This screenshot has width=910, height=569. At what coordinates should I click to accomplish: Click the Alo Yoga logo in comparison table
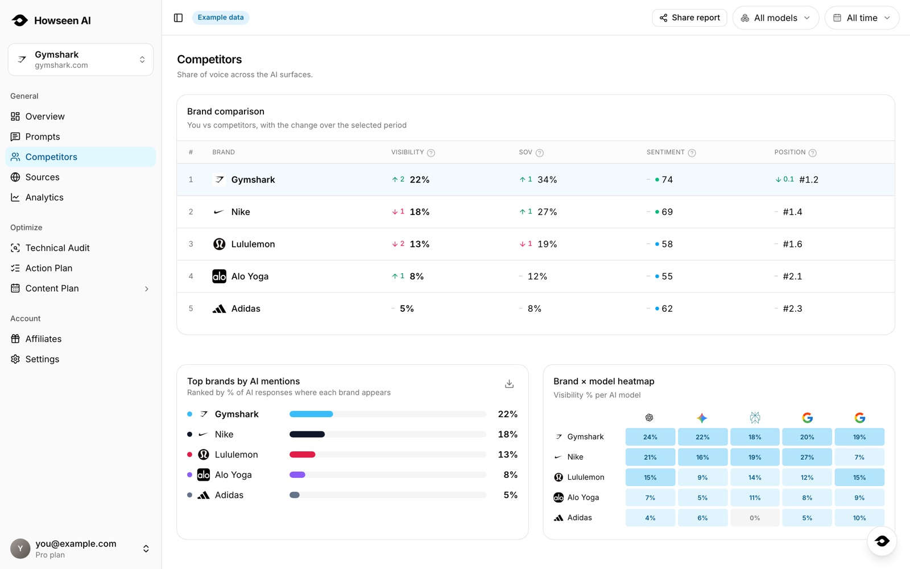(x=219, y=277)
